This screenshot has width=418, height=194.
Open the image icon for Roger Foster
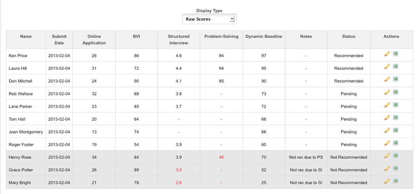click(x=396, y=143)
